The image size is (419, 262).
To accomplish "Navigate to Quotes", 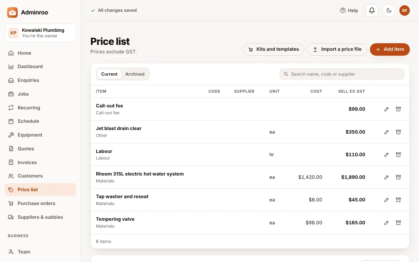I will pos(40,149).
